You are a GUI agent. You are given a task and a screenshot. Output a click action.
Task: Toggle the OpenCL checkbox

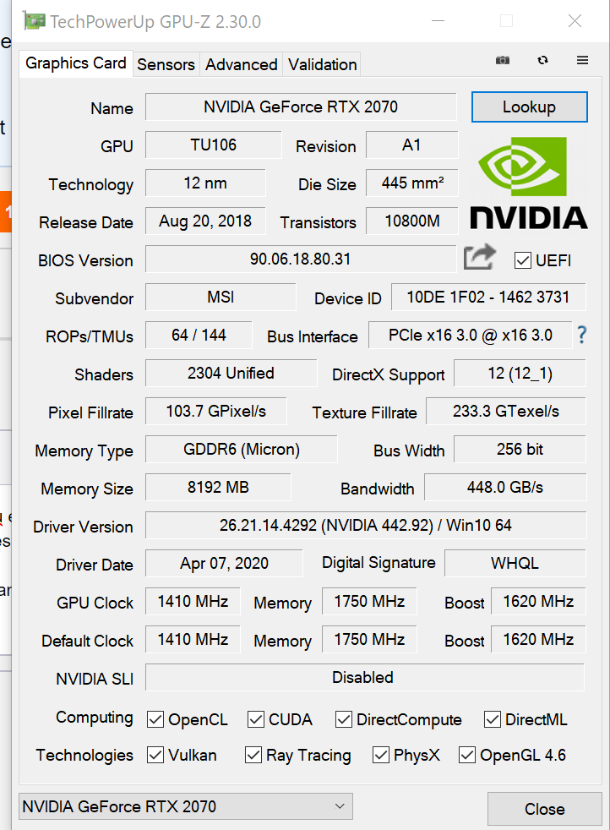point(155,719)
